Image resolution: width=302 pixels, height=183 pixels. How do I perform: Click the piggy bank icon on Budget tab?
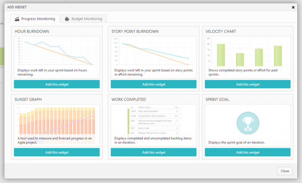pos(67,19)
